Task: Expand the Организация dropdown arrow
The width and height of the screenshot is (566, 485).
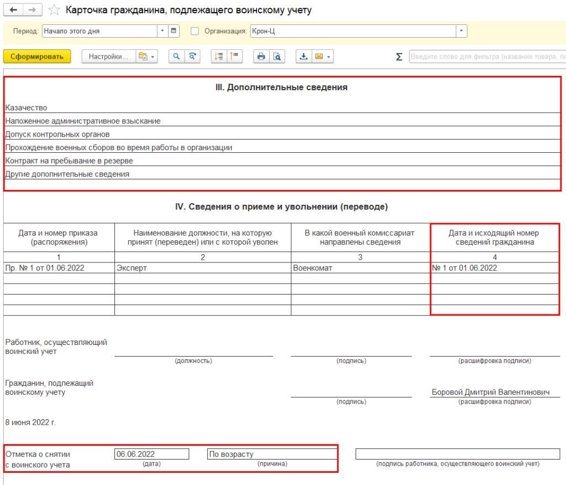Action: (462, 31)
